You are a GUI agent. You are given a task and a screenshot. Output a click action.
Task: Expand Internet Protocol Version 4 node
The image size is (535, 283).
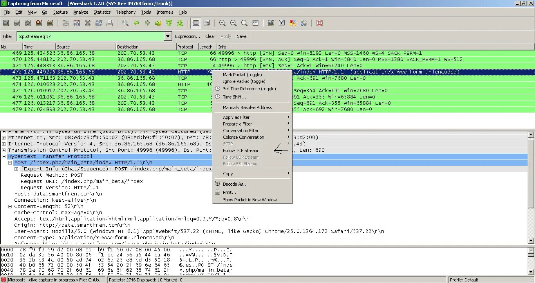(4, 144)
